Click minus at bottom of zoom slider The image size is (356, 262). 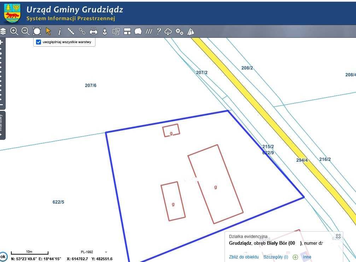(x=1, y=105)
